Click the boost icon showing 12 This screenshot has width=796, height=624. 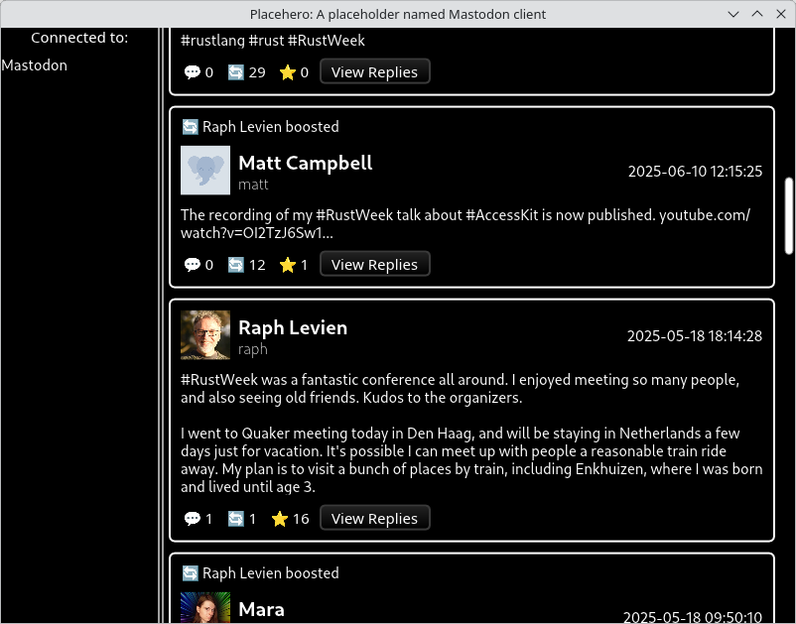[235, 265]
